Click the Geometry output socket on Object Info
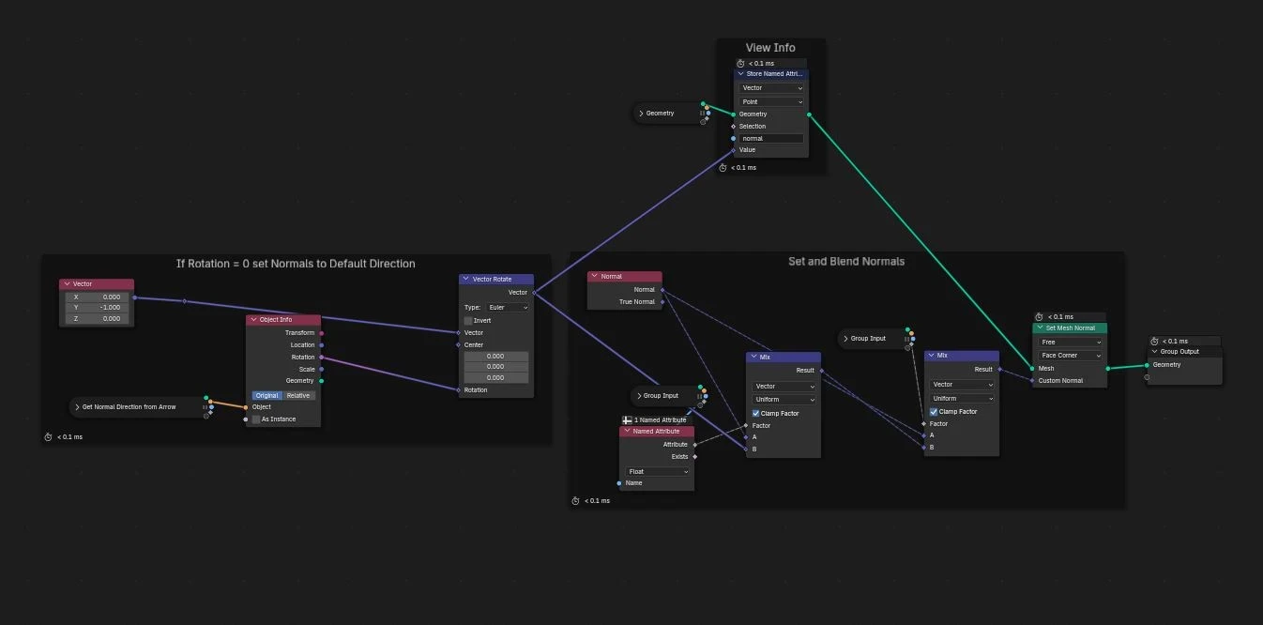This screenshot has width=1263, height=625. click(322, 381)
